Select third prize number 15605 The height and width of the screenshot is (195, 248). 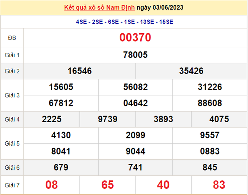point(61,87)
